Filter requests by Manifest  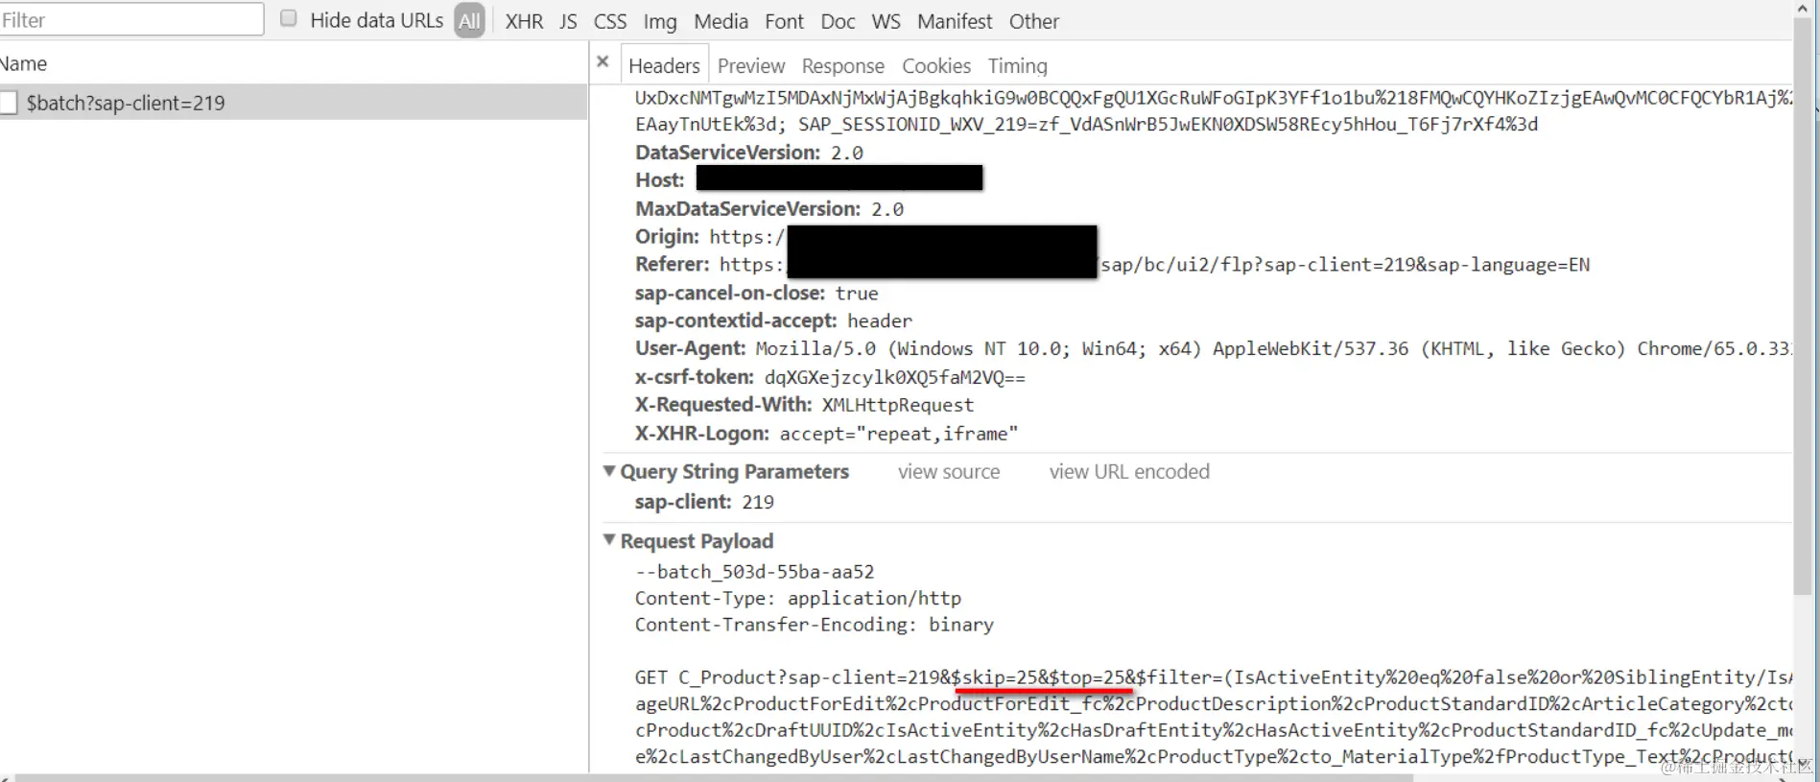(955, 21)
